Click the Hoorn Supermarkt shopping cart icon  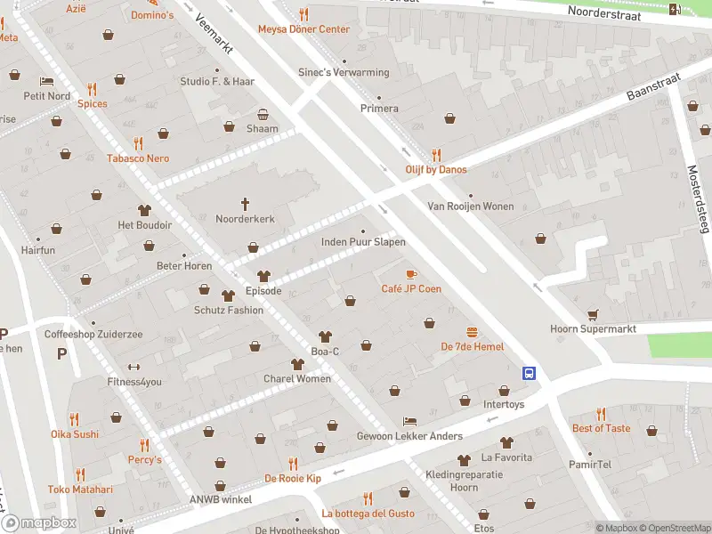tap(593, 315)
